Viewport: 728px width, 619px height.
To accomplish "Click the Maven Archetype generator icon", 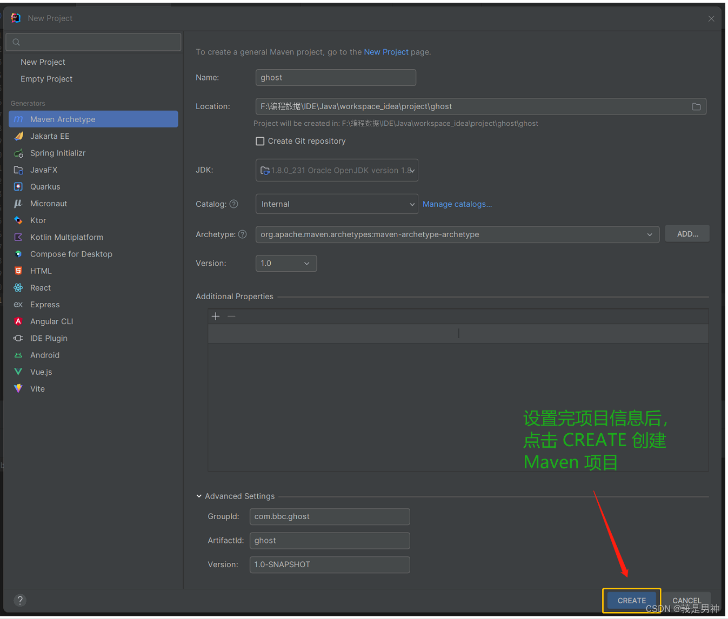I will pos(18,119).
